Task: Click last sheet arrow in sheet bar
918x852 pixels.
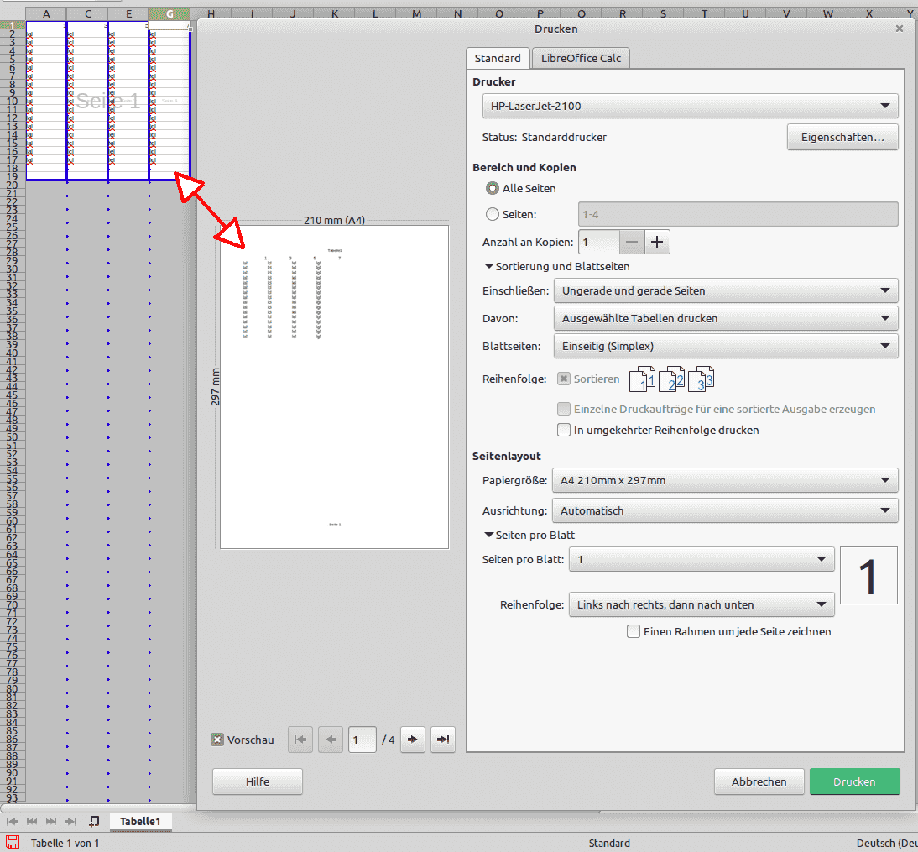Action: pyautogui.click(x=70, y=822)
